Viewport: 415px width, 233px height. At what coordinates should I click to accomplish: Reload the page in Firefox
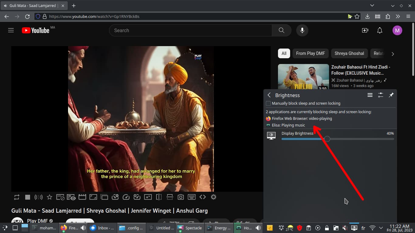[x=27, y=17]
